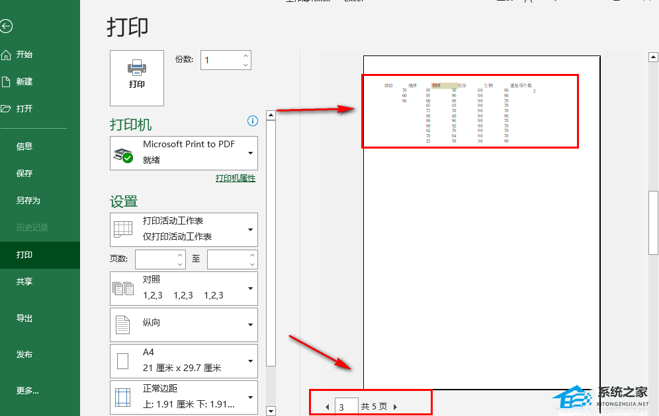Click the 至 end page field

pos(228,260)
